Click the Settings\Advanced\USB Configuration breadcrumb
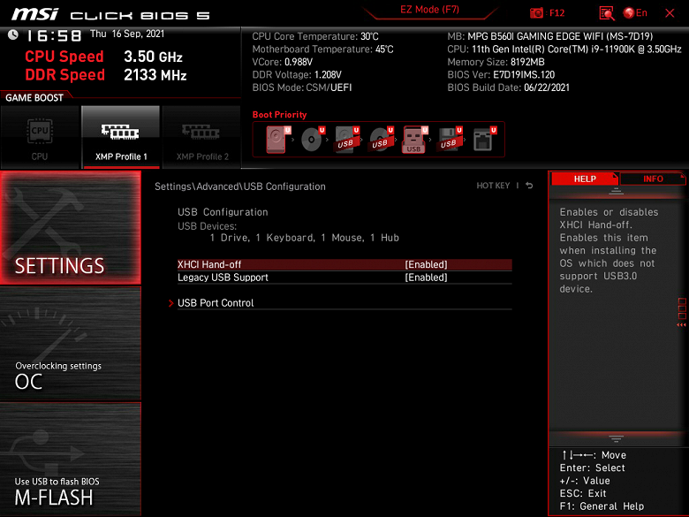This screenshot has width=689, height=517. point(240,186)
